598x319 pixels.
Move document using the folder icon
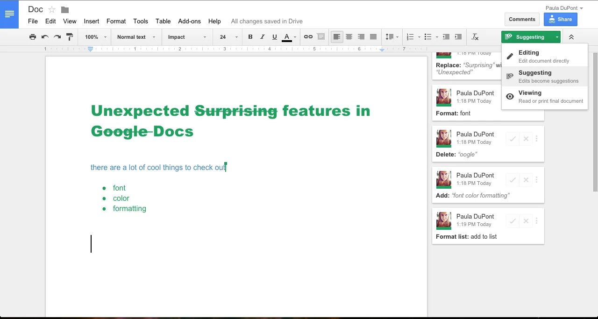coord(65,10)
